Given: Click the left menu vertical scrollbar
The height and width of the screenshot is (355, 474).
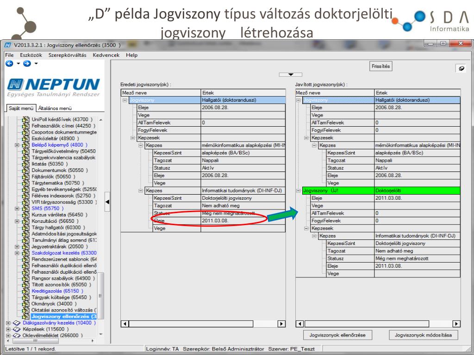Looking at the screenshot, I should point(100,295).
